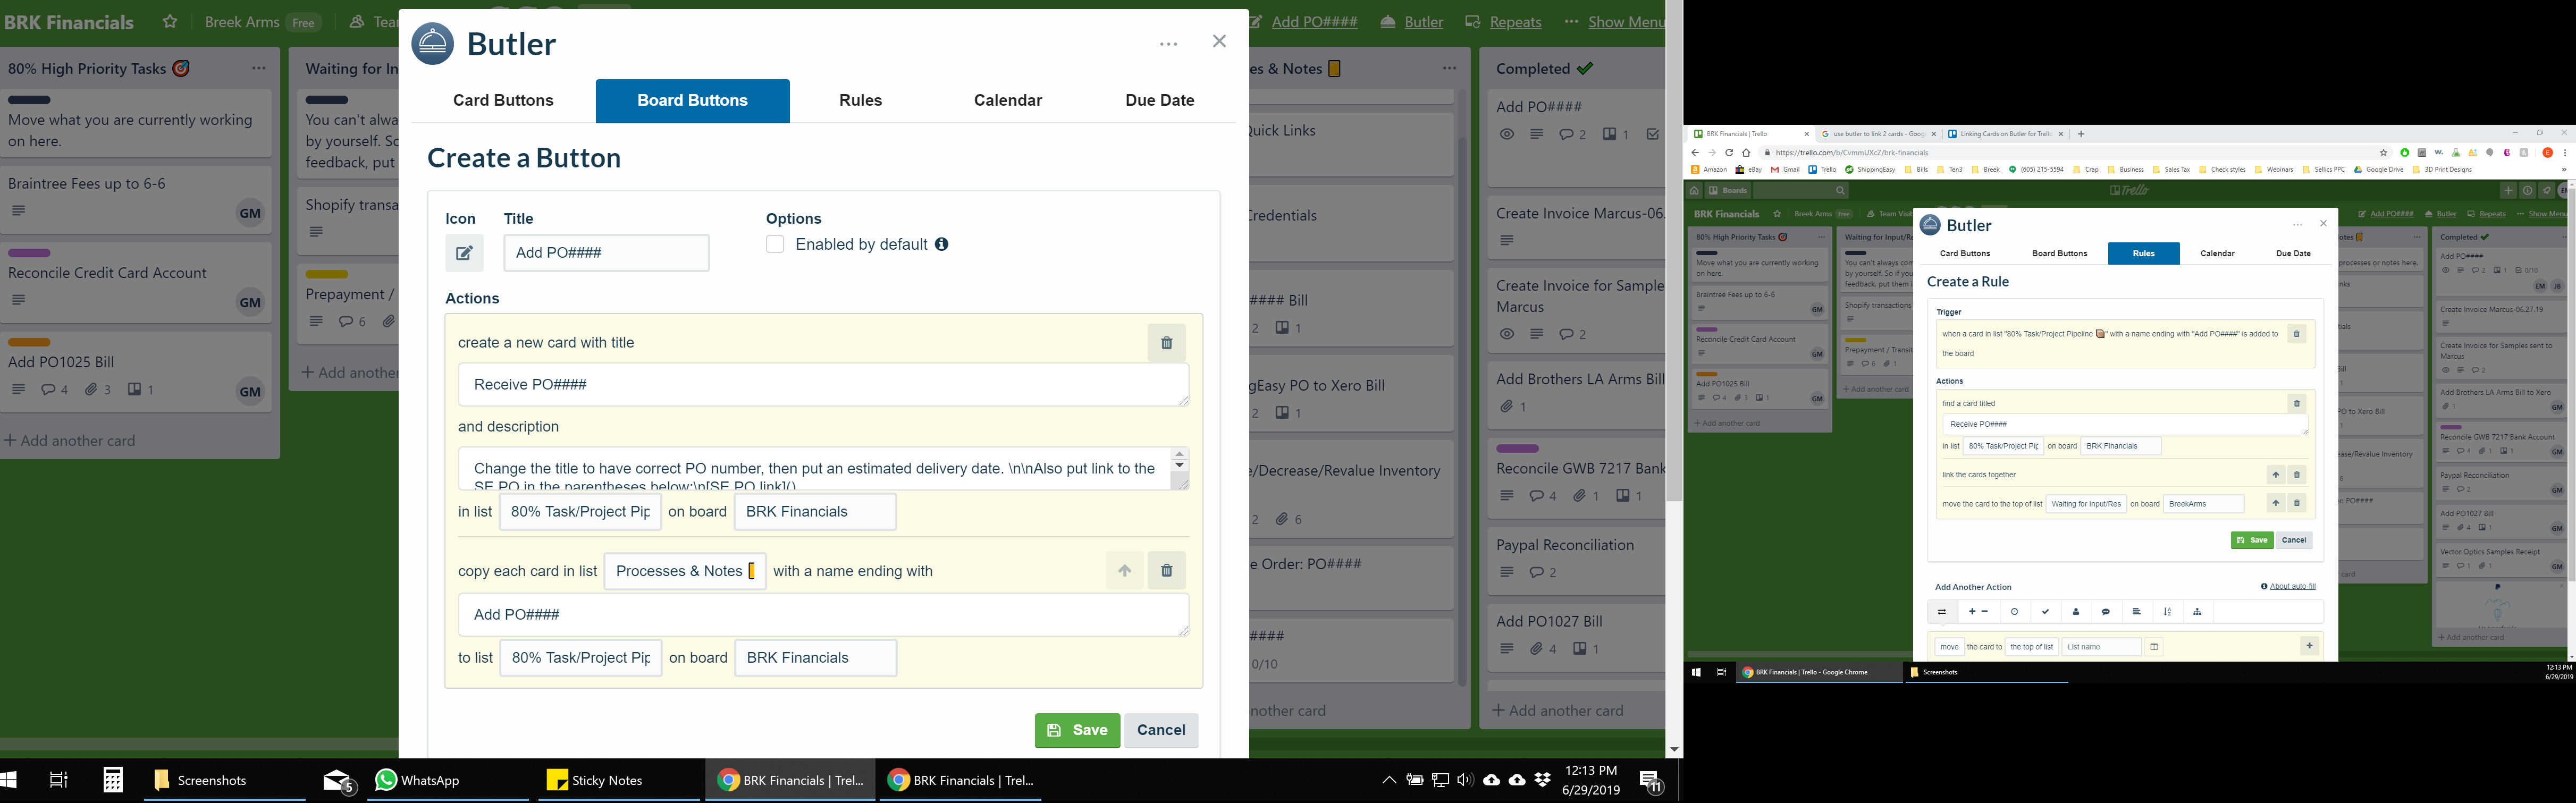Delete the trigger in the right window's rule
Image resolution: width=2576 pixels, height=803 pixels.
pos(2296,334)
